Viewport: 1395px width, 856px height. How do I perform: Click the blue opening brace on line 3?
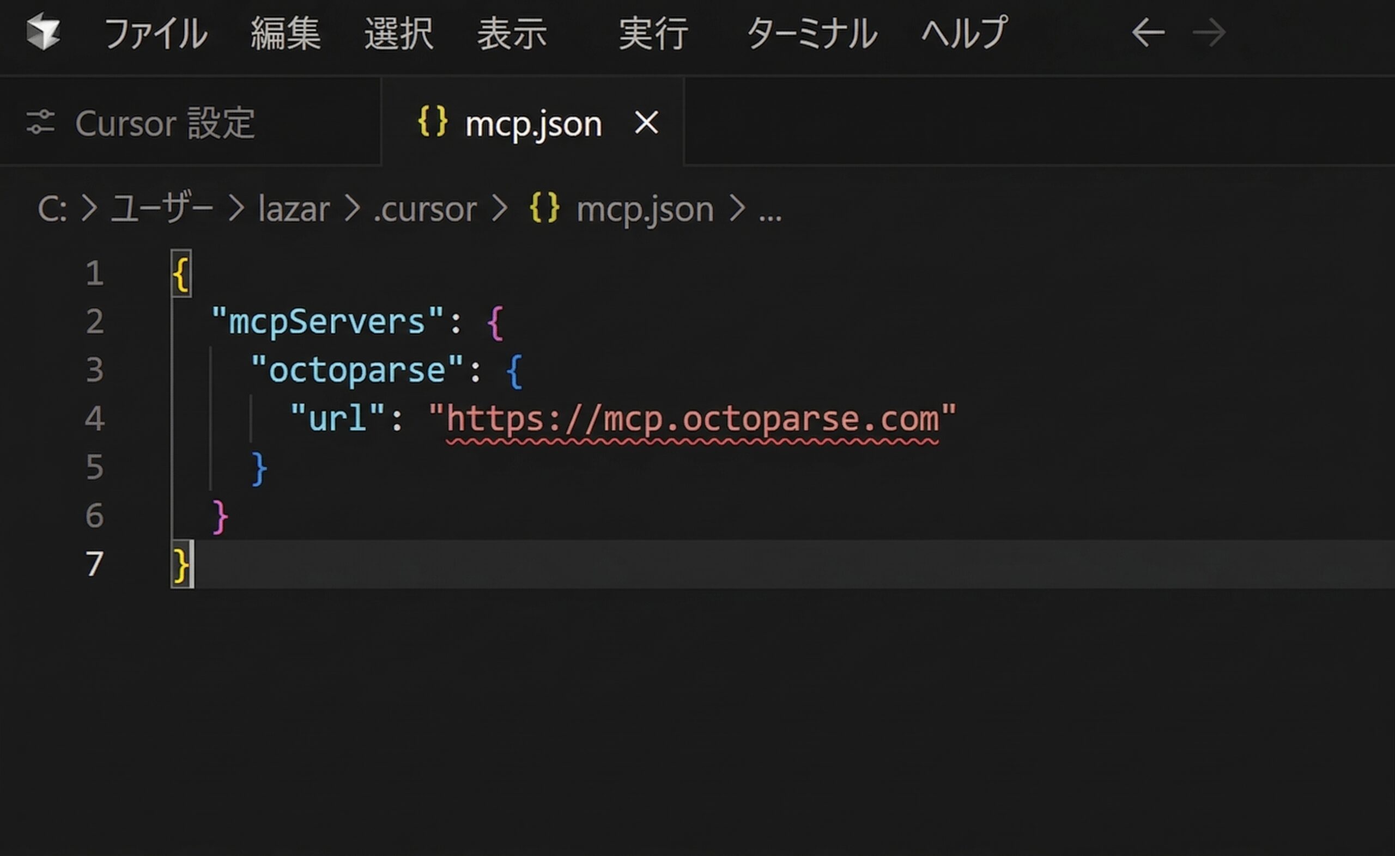pyautogui.click(x=514, y=372)
